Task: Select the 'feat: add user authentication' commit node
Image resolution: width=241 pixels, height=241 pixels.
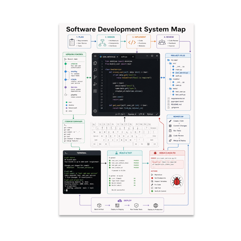Action: click(66, 64)
